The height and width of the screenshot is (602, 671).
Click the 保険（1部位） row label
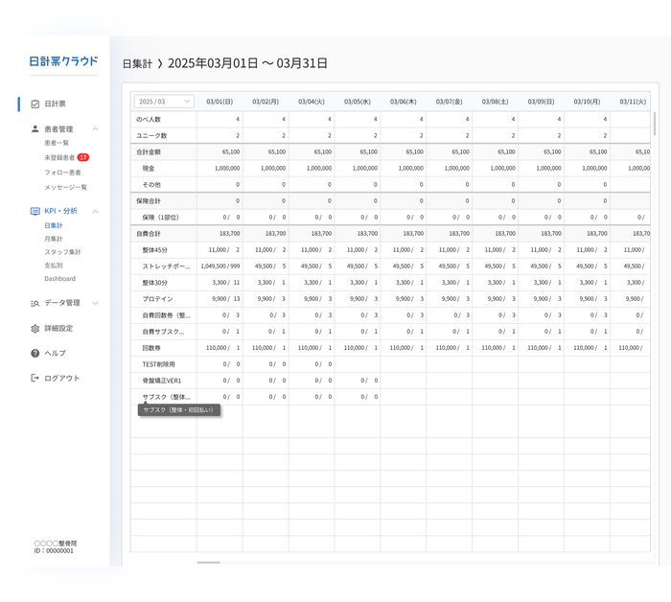click(160, 218)
